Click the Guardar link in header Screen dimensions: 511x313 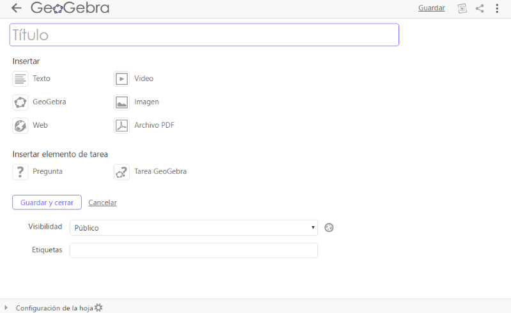pos(432,8)
